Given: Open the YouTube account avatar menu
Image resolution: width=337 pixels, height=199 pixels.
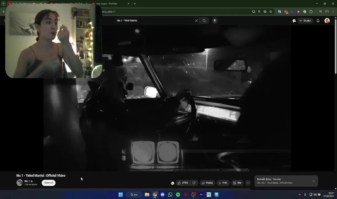Looking at the screenshot, I should tap(327, 21).
